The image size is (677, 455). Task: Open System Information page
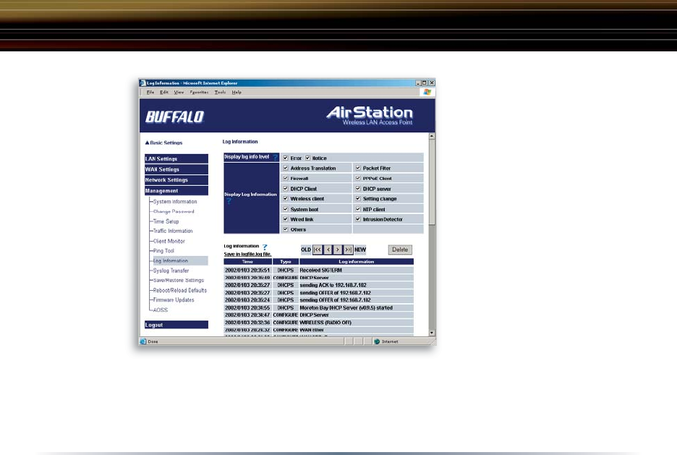coord(175,202)
